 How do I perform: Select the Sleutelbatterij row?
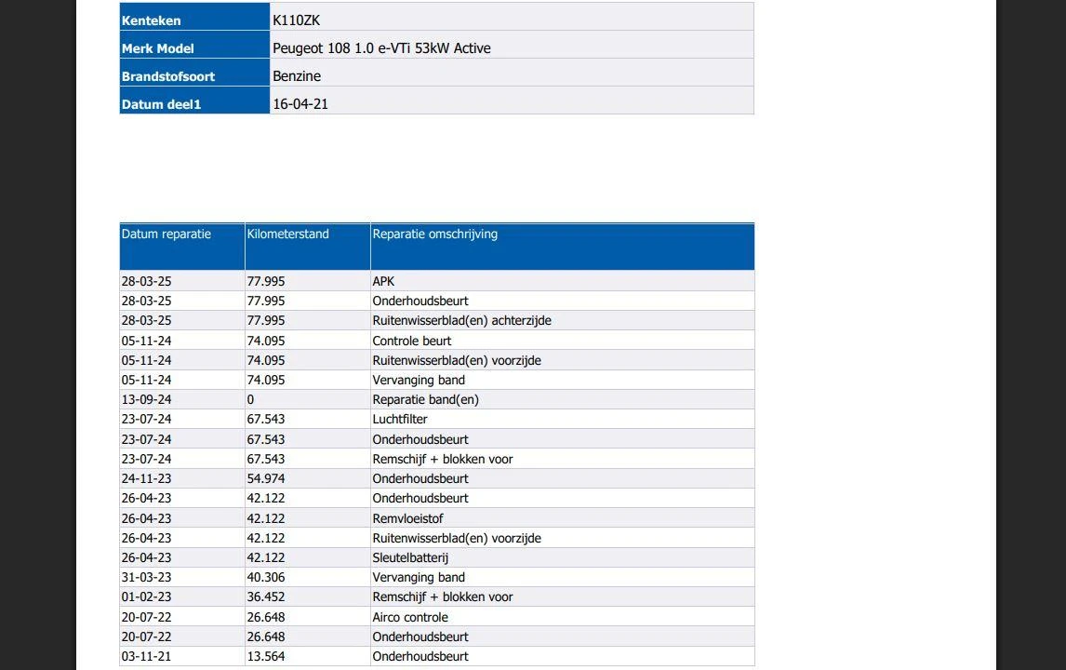[x=436, y=557]
